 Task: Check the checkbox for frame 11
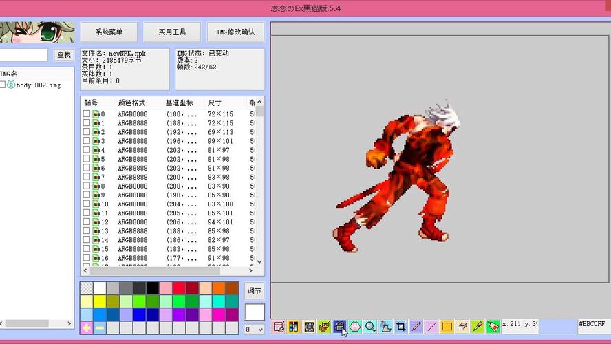point(86,213)
